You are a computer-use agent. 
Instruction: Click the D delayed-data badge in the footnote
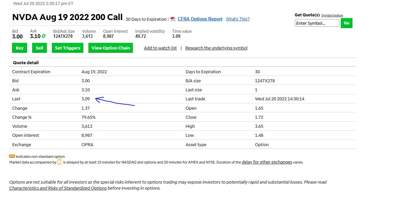59,162
